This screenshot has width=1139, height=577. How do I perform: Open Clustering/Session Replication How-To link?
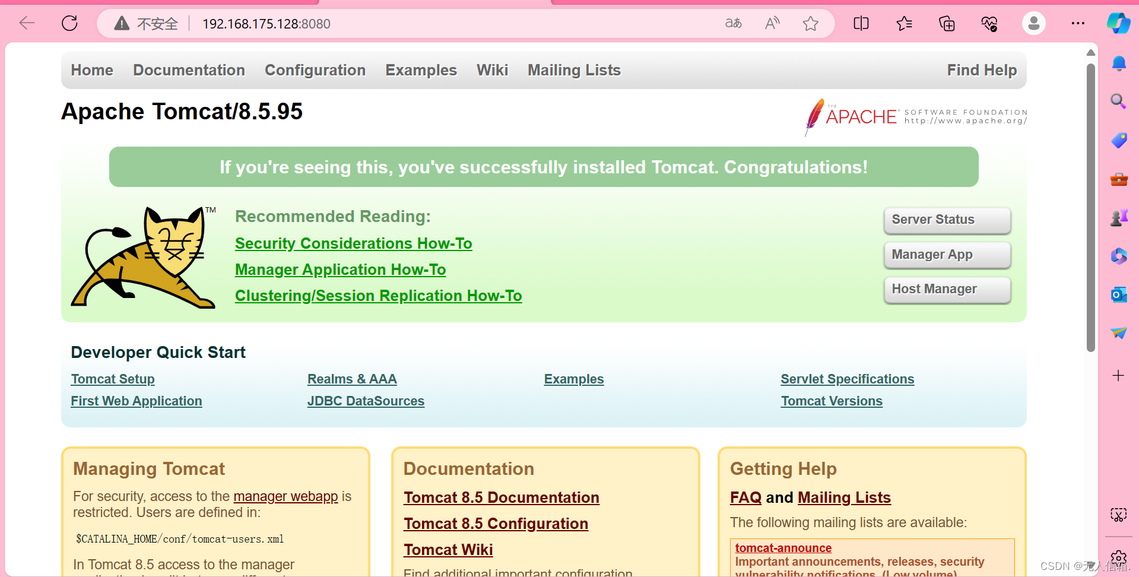coord(379,296)
